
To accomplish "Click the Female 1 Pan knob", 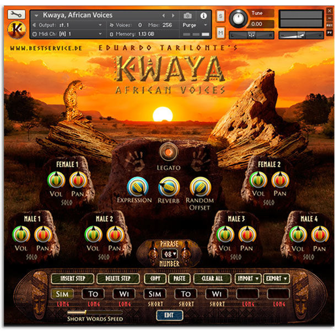I will point(78,180).
